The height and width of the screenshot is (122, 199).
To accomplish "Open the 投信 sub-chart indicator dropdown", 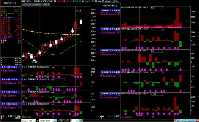I will tap(63, 80).
